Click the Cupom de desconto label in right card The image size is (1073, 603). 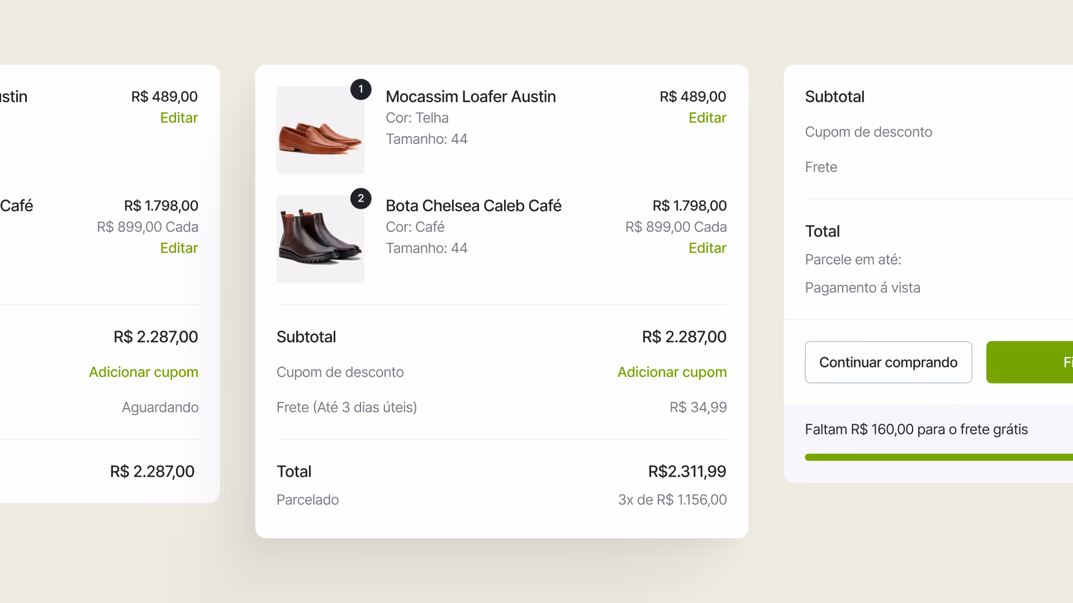(868, 132)
